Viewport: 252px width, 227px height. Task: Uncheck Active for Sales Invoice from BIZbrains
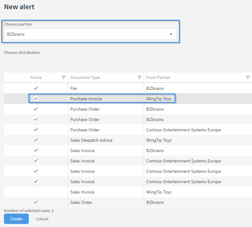coord(36,150)
